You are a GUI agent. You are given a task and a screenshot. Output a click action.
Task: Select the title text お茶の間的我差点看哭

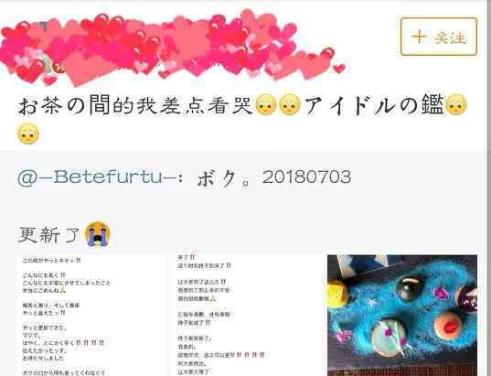click(135, 105)
